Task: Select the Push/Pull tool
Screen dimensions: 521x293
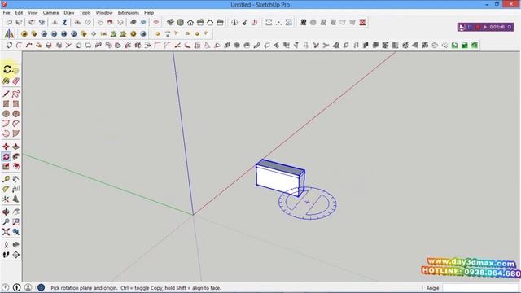Action: (x=15, y=146)
